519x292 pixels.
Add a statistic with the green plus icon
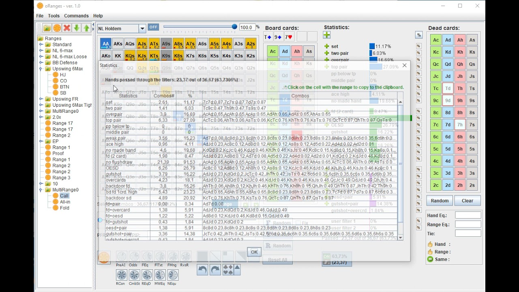point(327,35)
